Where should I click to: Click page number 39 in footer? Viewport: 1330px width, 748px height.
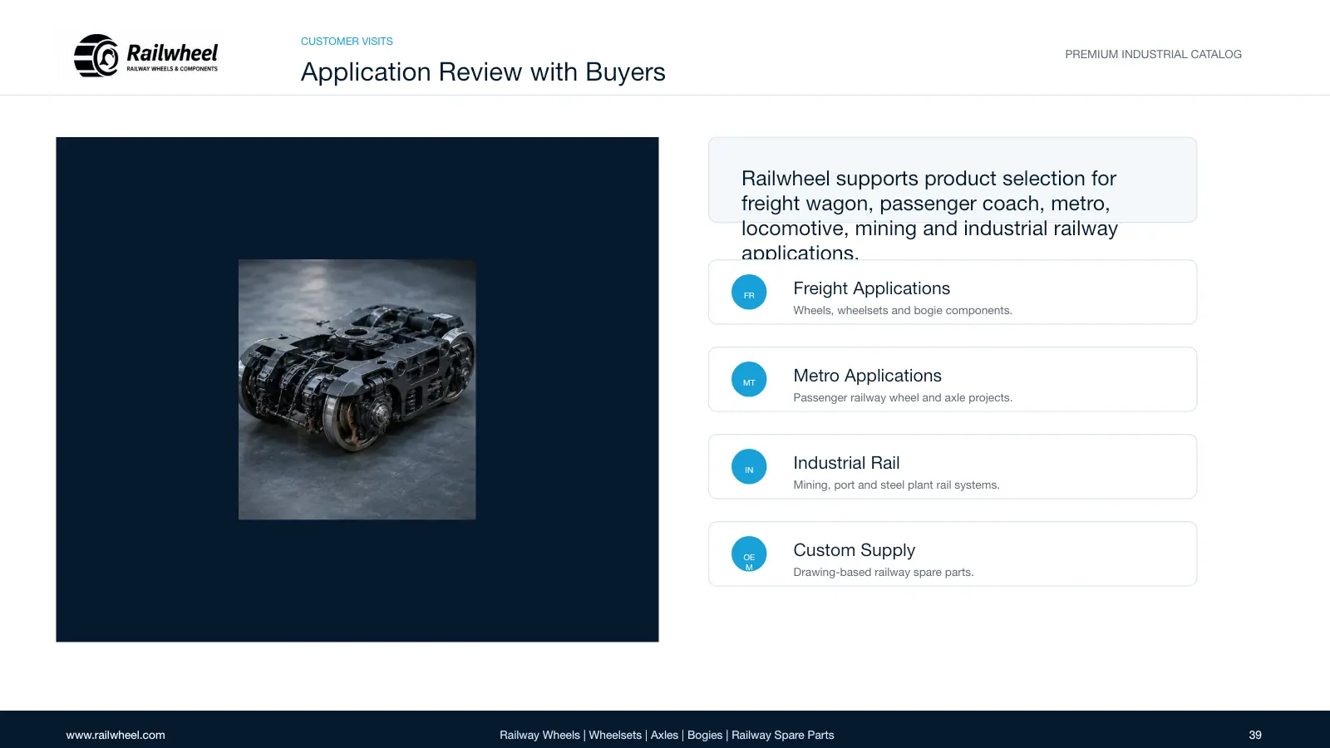tap(1255, 735)
